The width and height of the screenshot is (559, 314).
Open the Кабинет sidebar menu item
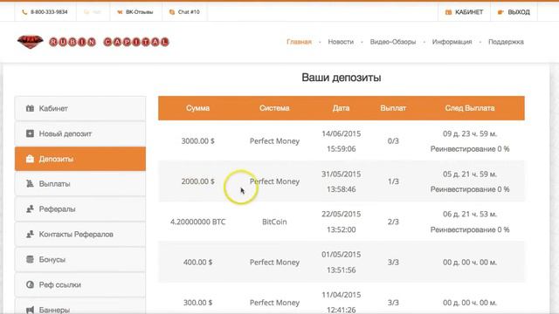click(80, 108)
